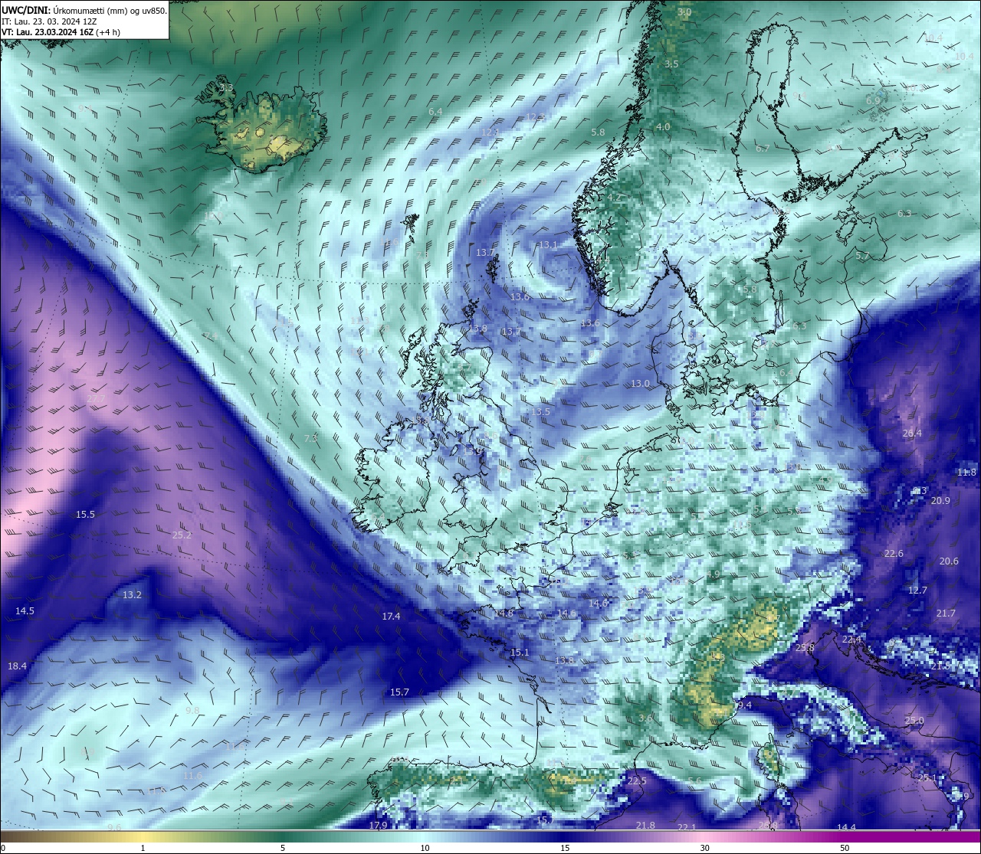Click the 17.4 value label
Screen dimensions: 981x854
391,616
